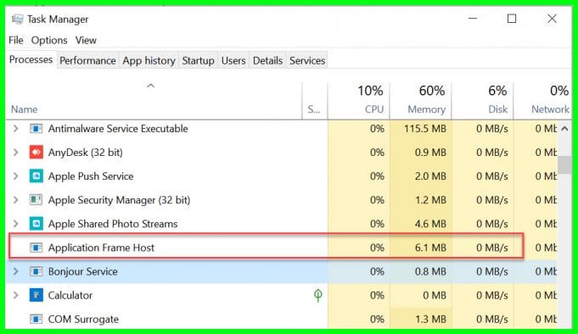Select the AnyDesk (32 bit) process name
Screen dimensions: 578x334
pos(86,152)
